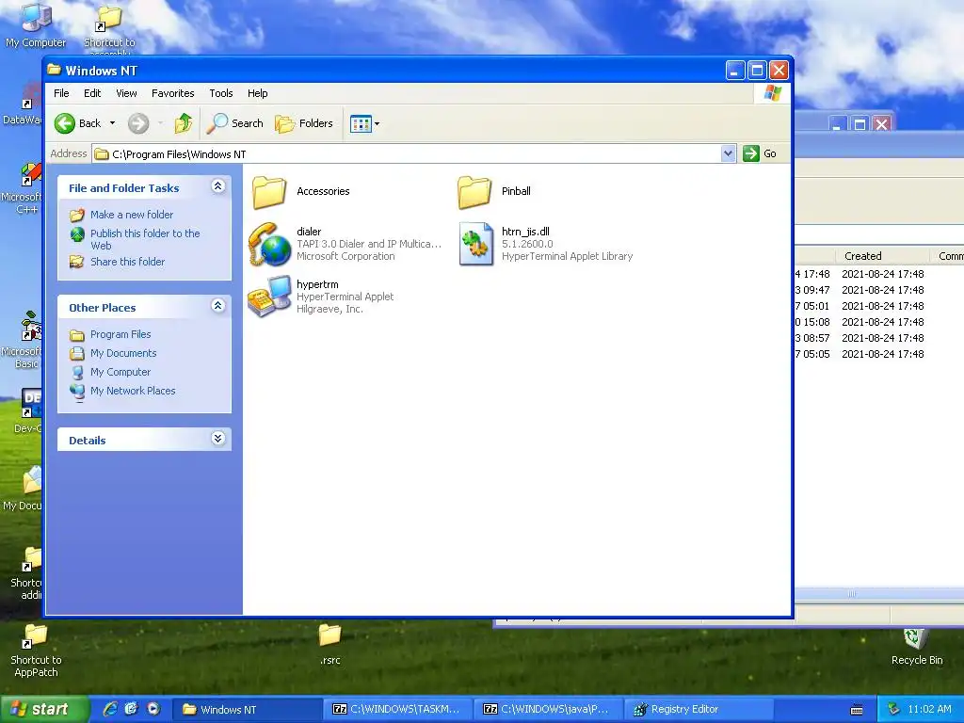964x723 pixels.
Task: Collapse the Other Places panel
Action: [x=218, y=306]
